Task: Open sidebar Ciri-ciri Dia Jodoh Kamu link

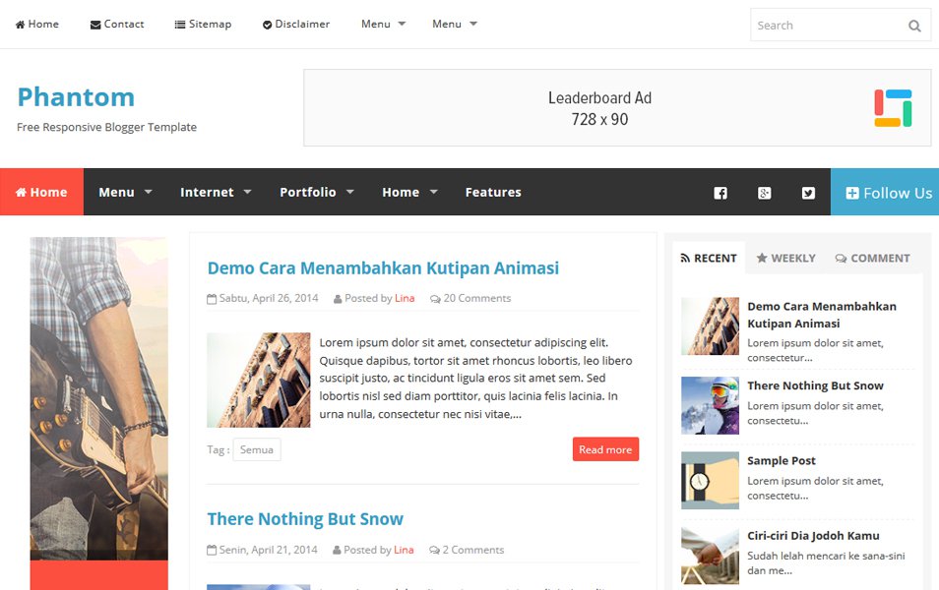Action: coord(813,536)
